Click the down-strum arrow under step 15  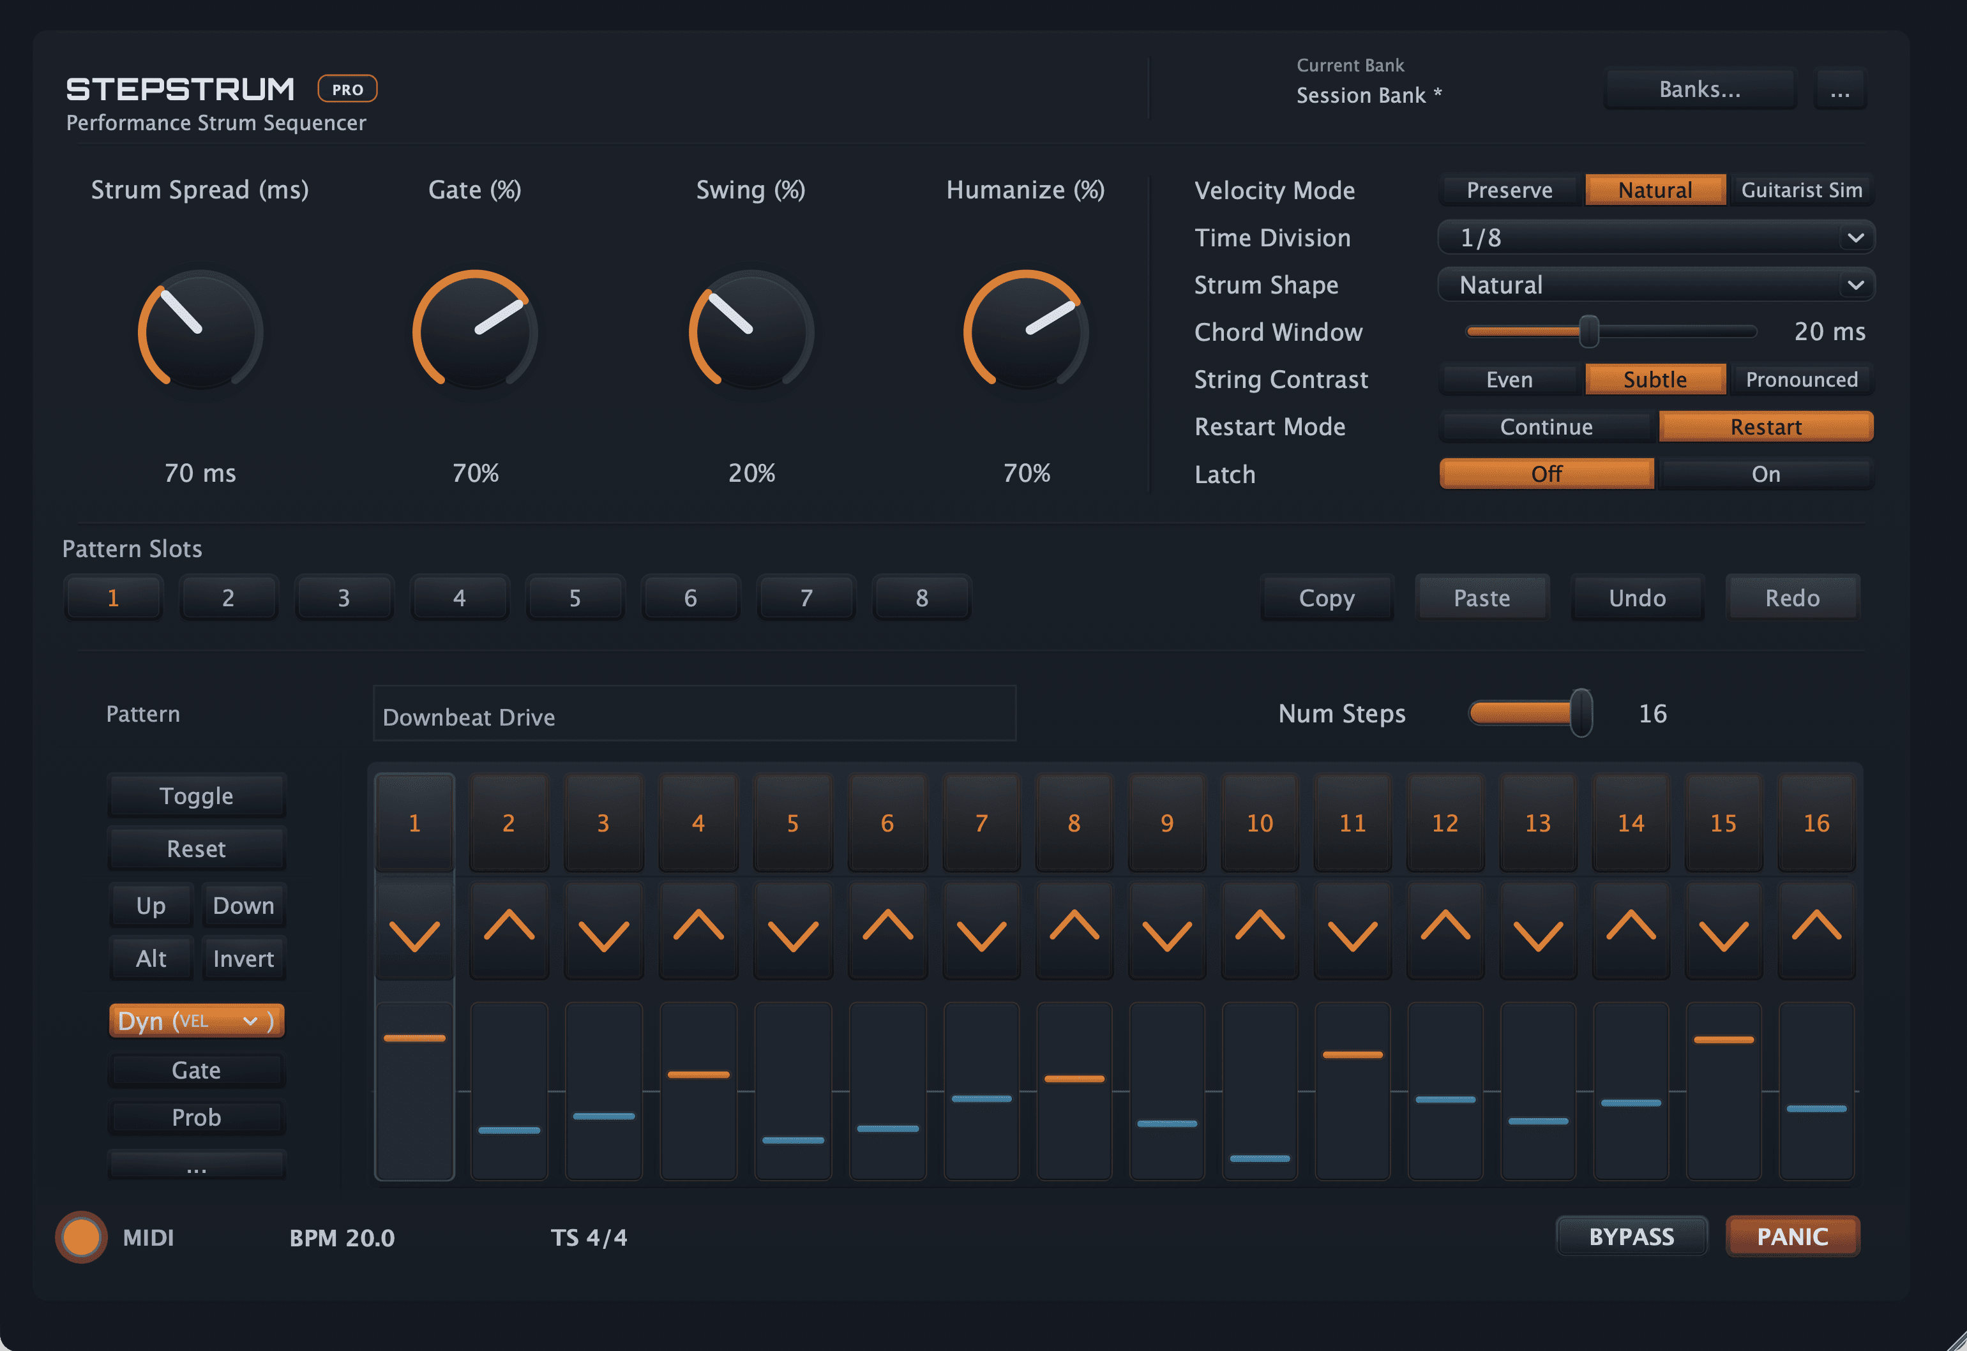pos(1724,932)
